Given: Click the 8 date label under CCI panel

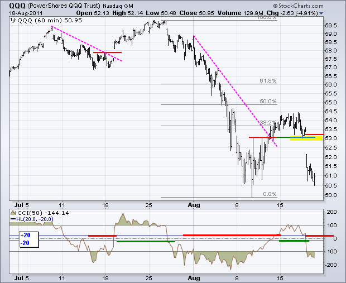Looking at the screenshot, I should [237, 278].
